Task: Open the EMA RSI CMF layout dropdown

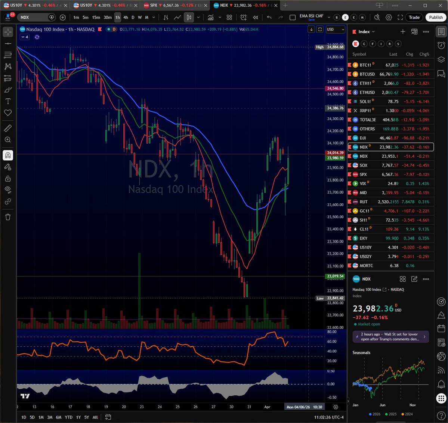Action: point(329,18)
